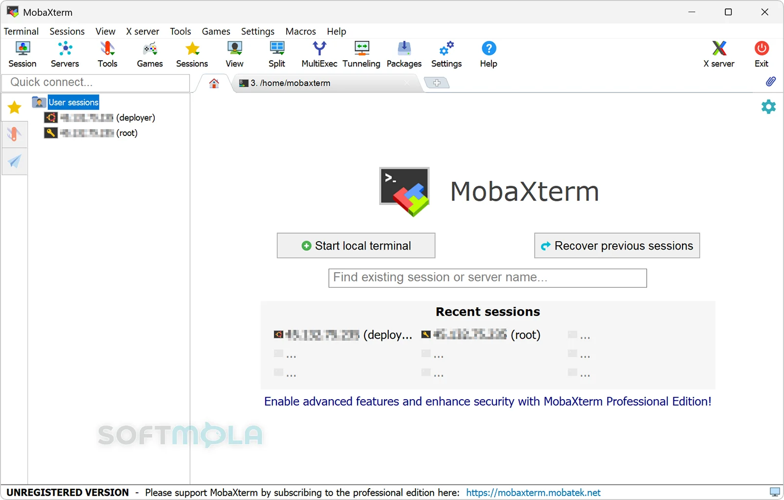Click the Split toolbar icon

point(277,54)
